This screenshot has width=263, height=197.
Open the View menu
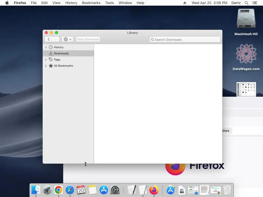tap(56, 3)
